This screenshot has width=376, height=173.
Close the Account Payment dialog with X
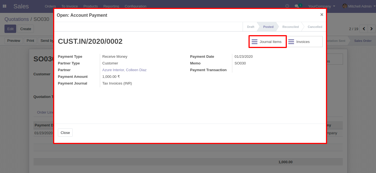coord(321,15)
